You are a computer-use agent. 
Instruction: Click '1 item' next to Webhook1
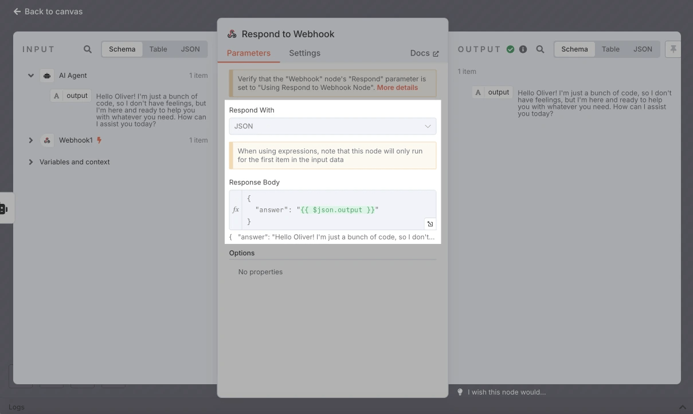[x=198, y=140]
